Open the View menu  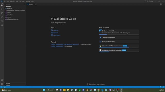pyautogui.click(x=17, y=1)
